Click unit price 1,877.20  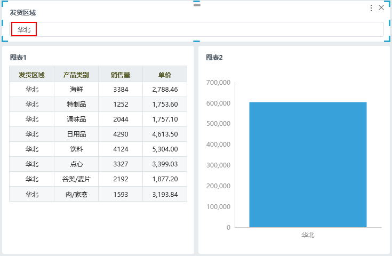pos(165,179)
